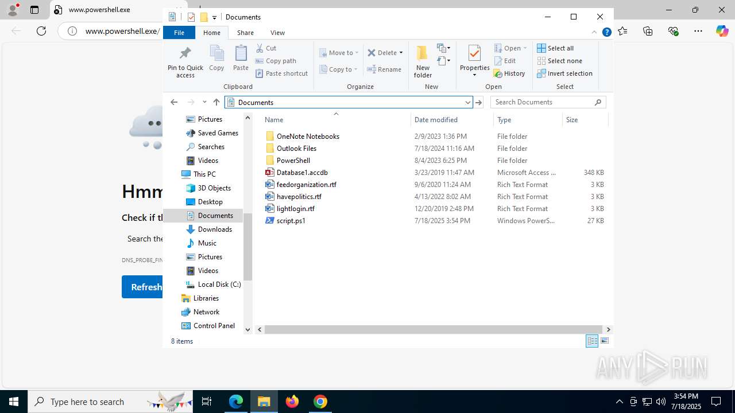Open Copilot icon in Edge toolbar
The width and height of the screenshot is (735, 413).
(722, 31)
